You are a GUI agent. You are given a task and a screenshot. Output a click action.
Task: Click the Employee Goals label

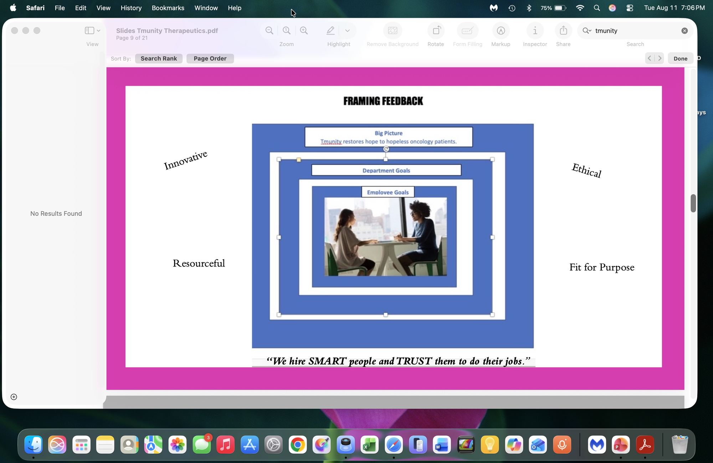click(388, 192)
